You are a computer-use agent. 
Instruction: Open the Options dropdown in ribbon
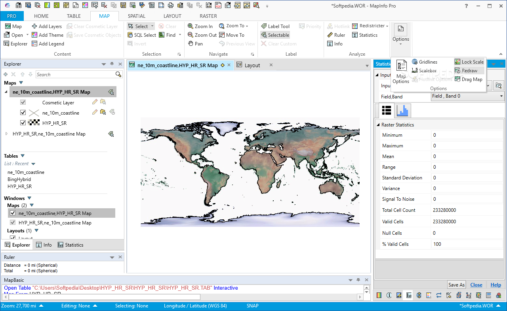pyautogui.click(x=401, y=34)
